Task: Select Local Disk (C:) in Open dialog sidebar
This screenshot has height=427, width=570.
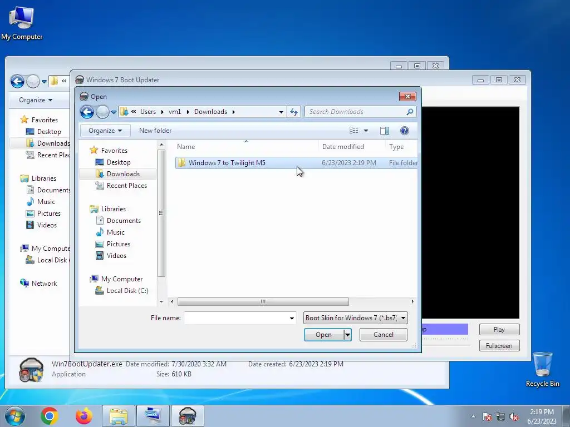Action: [x=127, y=290]
